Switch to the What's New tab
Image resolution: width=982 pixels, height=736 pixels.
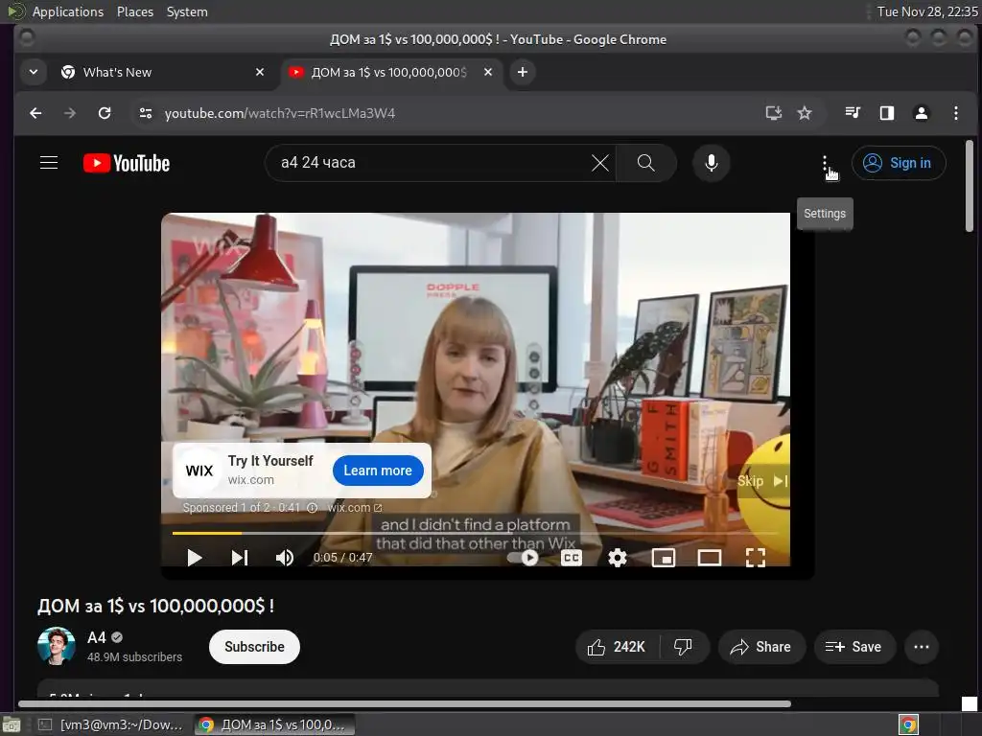click(163, 72)
